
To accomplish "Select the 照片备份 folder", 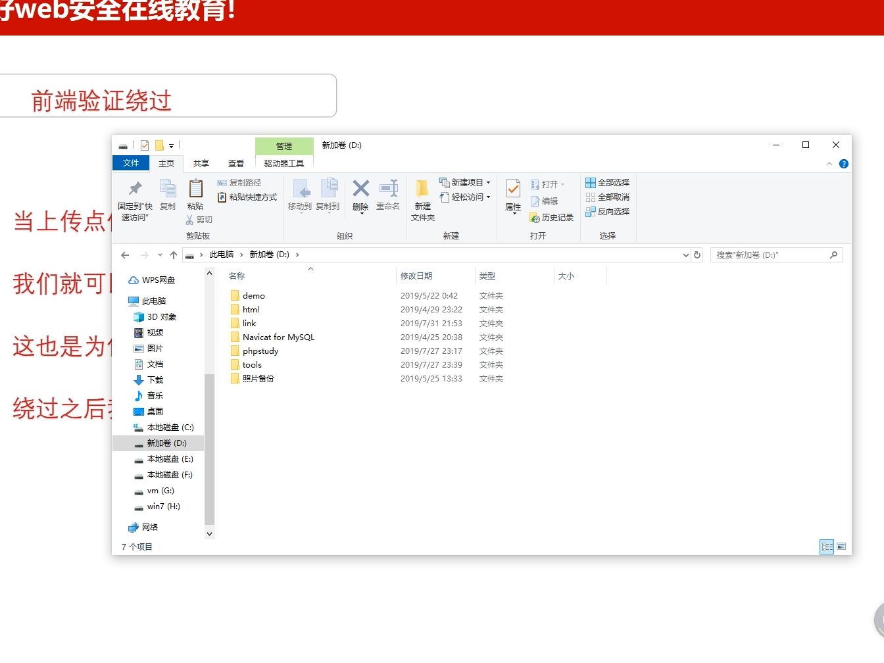I will (252, 379).
